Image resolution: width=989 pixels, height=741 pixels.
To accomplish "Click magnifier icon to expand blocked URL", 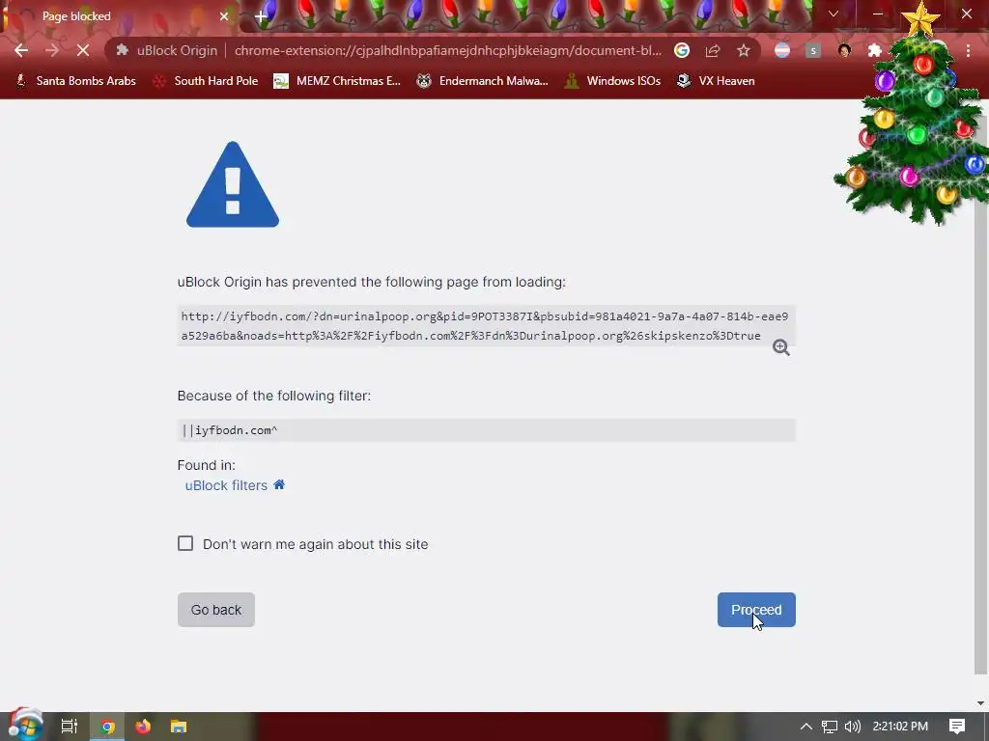I will click(x=780, y=347).
